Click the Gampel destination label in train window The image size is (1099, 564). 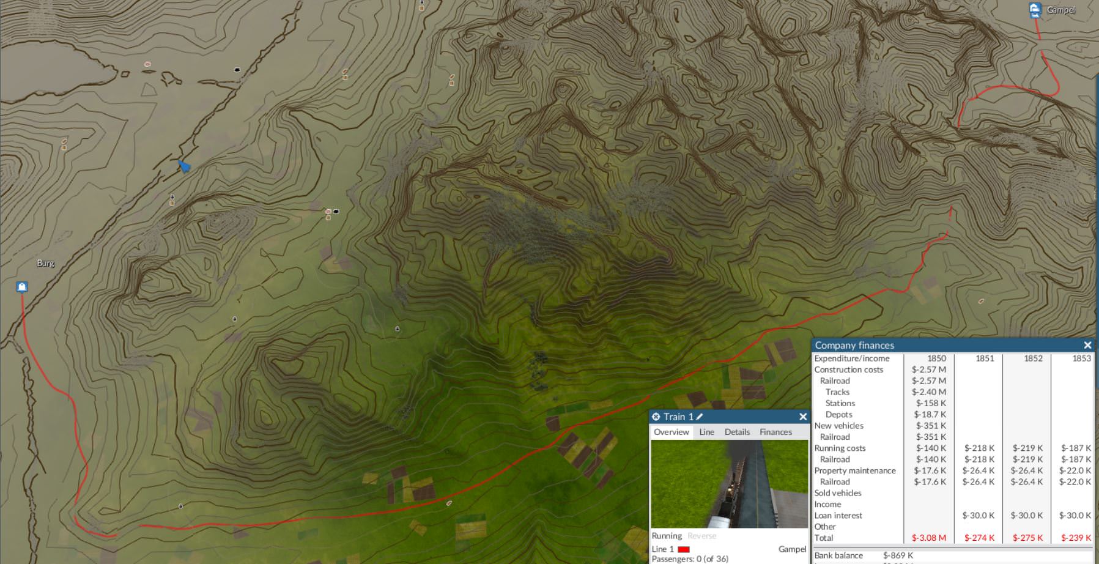pyautogui.click(x=792, y=549)
